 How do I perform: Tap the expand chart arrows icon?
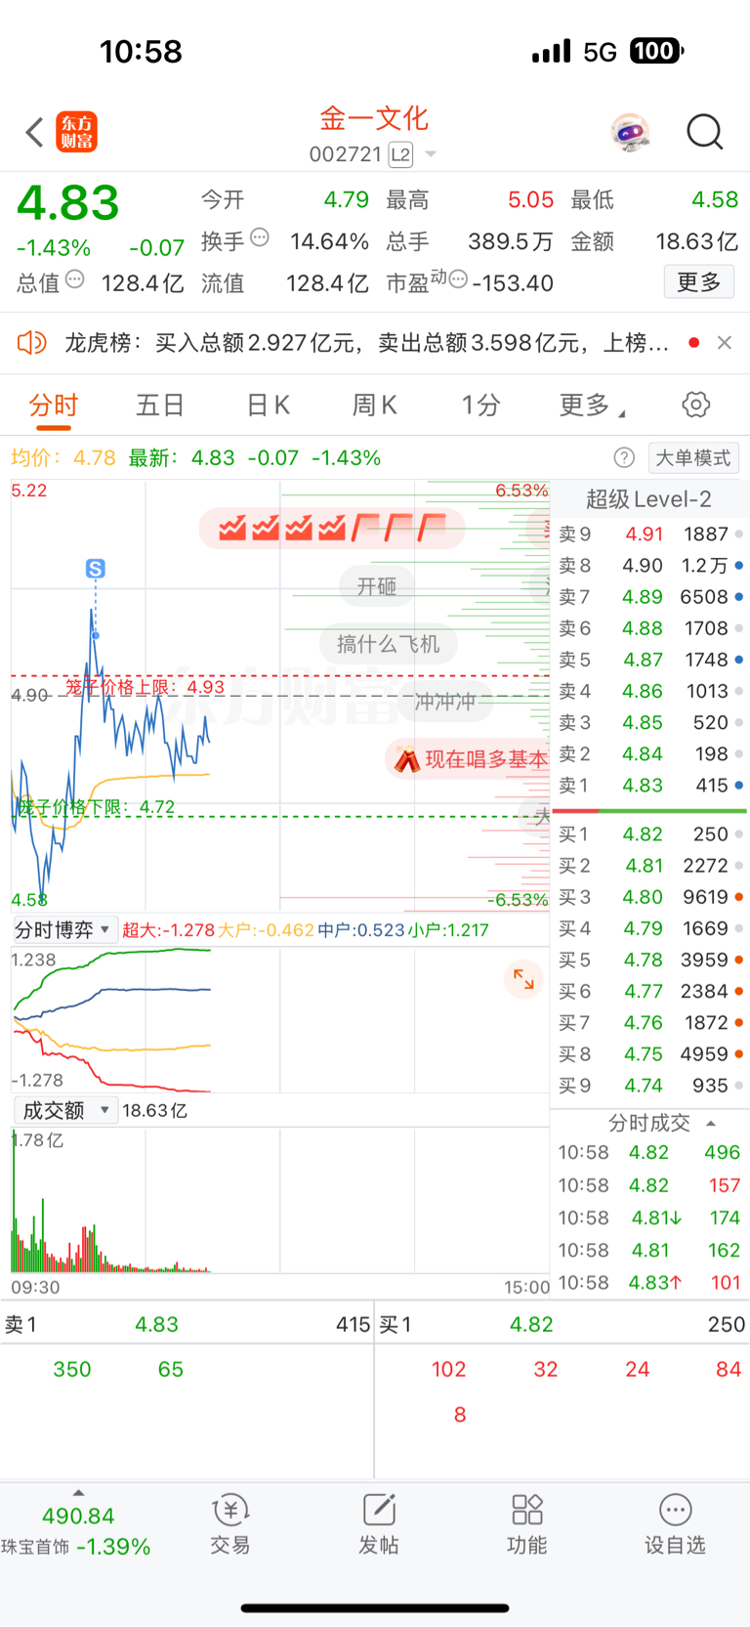[523, 979]
